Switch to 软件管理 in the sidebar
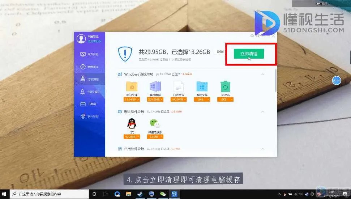Screen dimensions: 351x199 90,116
